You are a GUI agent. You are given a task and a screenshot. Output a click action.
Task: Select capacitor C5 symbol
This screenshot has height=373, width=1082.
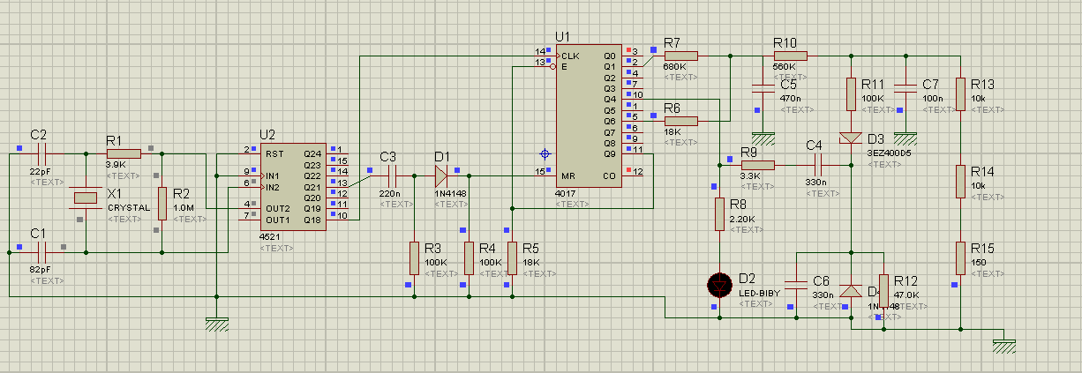pos(762,87)
